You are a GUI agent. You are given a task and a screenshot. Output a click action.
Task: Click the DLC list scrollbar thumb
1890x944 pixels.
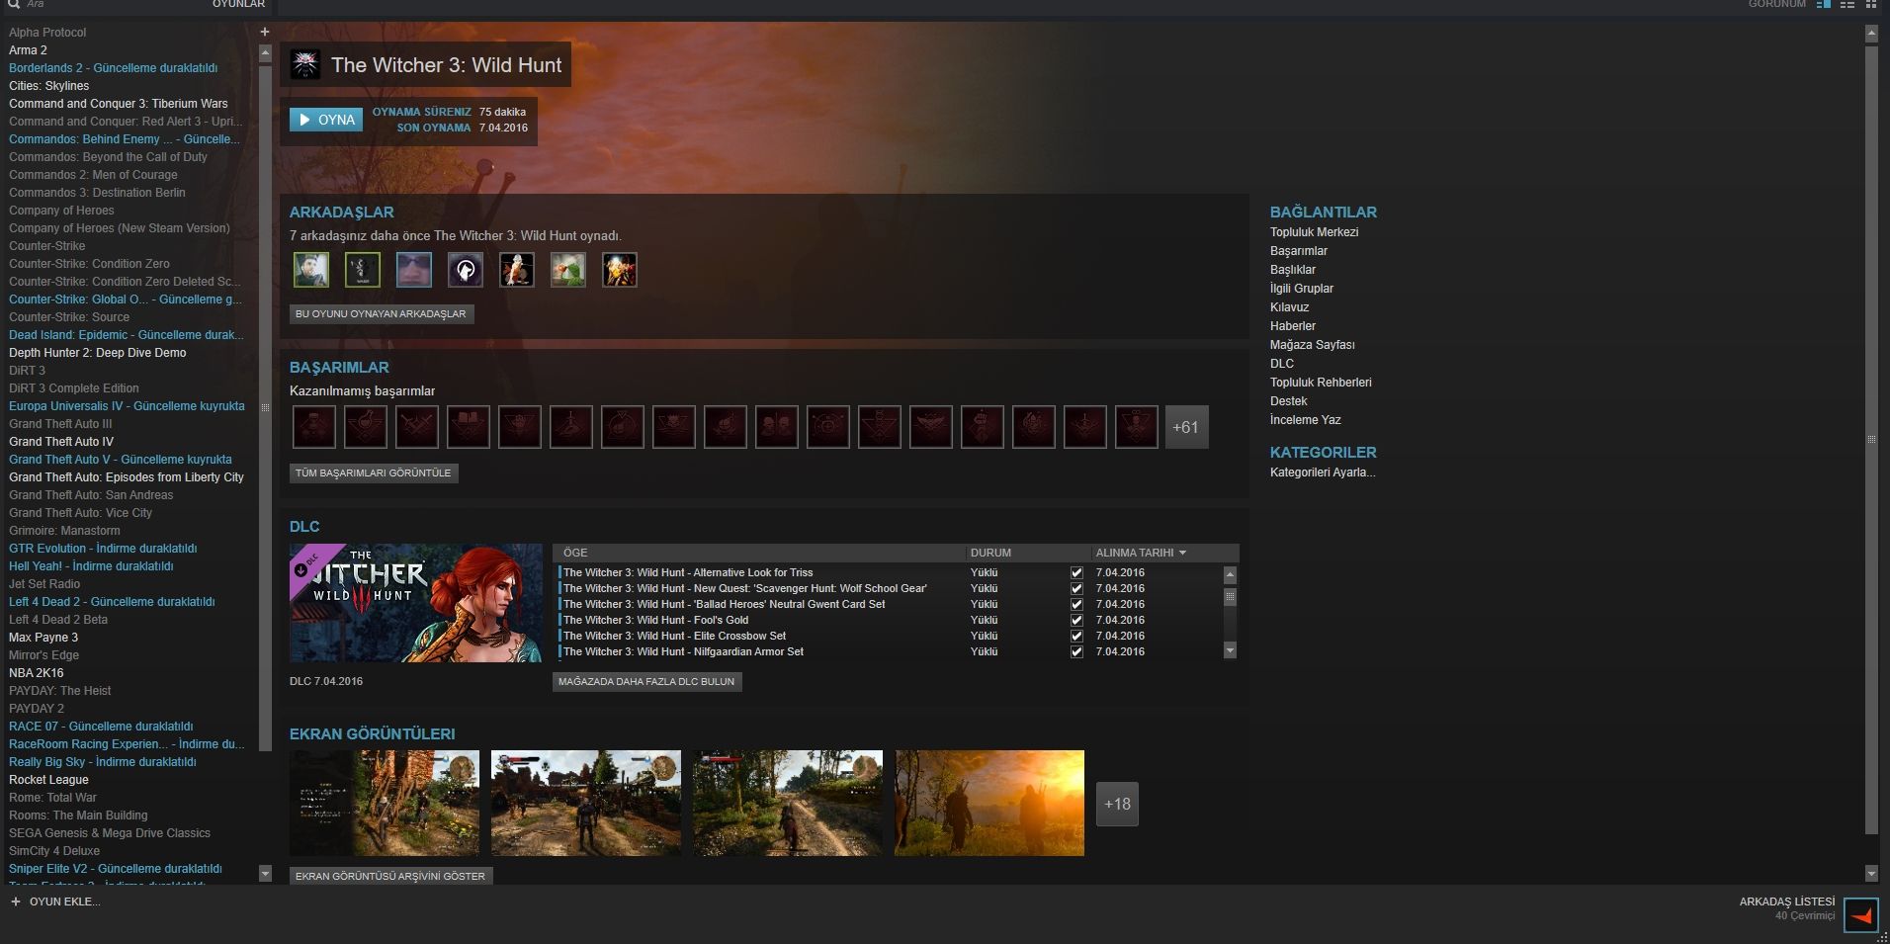click(1230, 597)
